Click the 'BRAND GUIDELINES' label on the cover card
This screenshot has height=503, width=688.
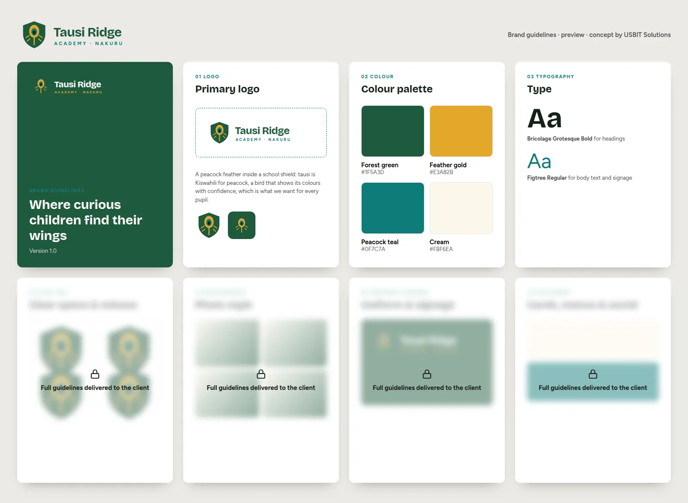pos(57,190)
